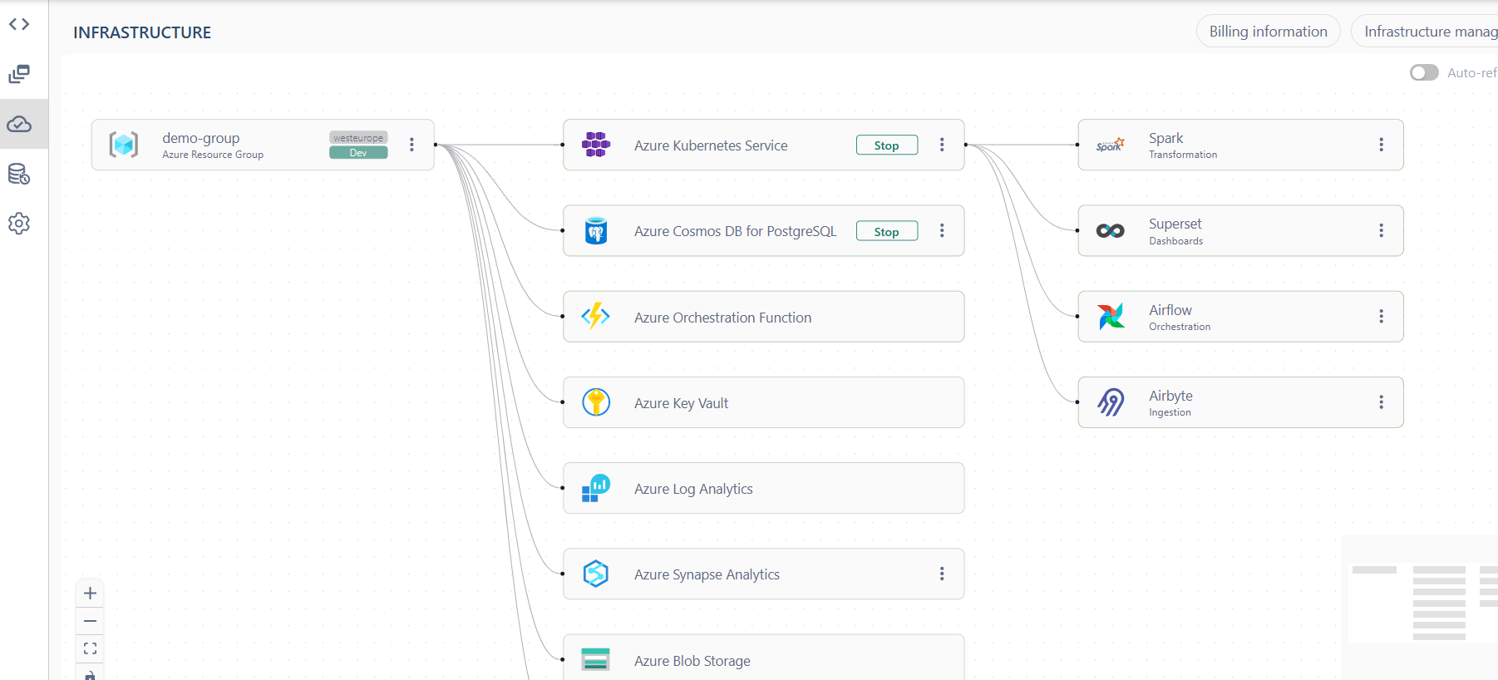Stop Azure Cosmos DB for PostgreSQL
Image resolution: width=1498 pixels, height=680 pixels.
click(x=887, y=231)
